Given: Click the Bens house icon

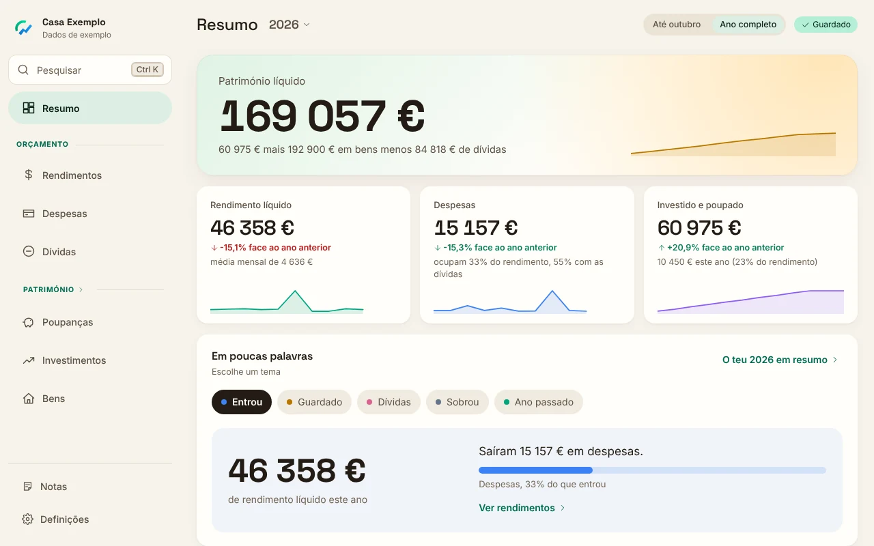Looking at the screenshot, I should (29, 399).
